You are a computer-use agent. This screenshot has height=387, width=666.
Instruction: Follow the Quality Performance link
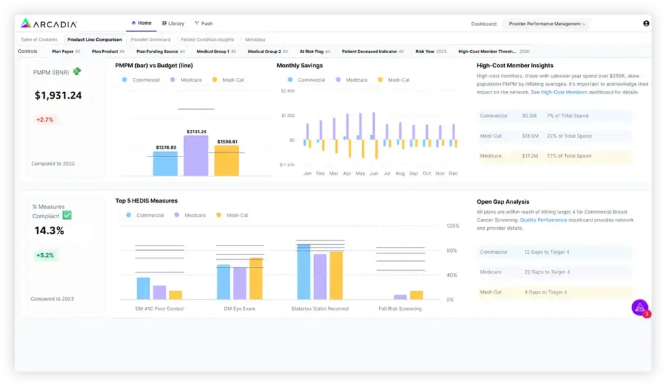pos(543,220)
